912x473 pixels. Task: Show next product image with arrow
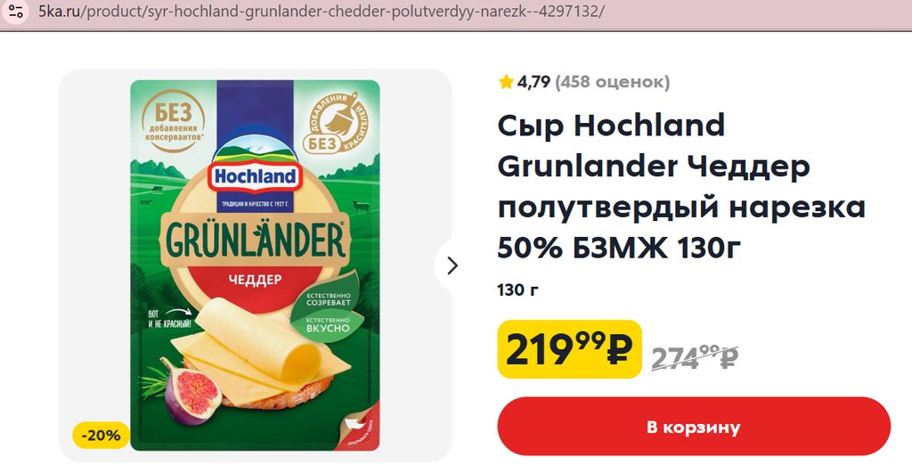pyautogui.click(x=452, y=265)
